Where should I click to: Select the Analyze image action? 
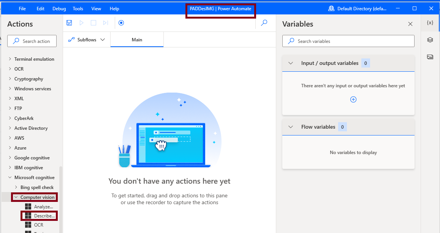(39, 207)
